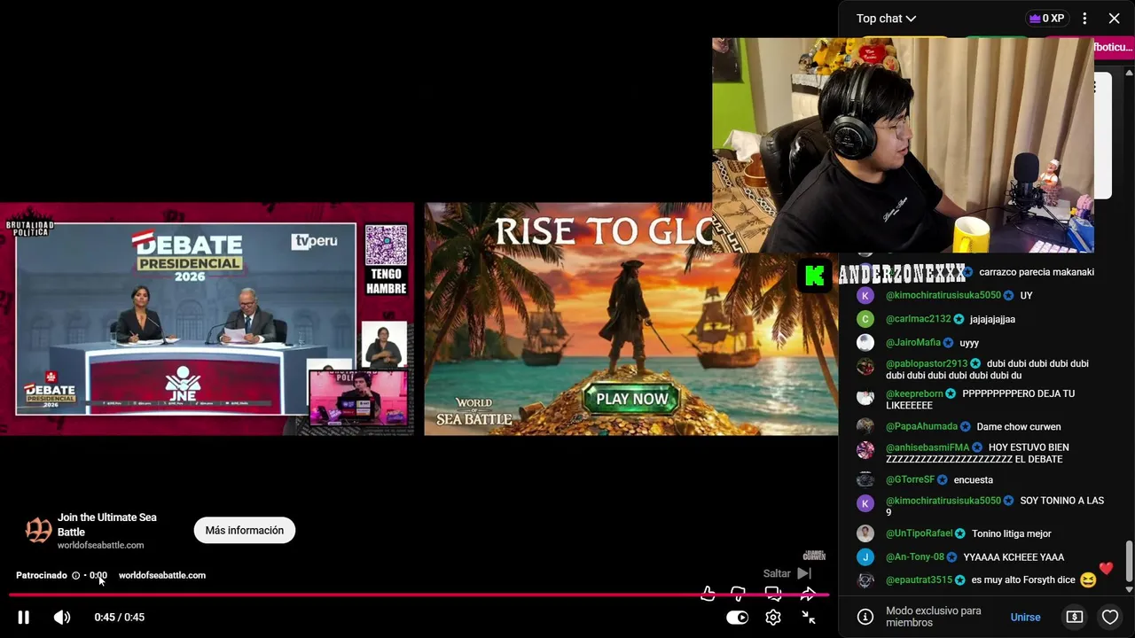Viewport: 1135px width, 638px height.
Task: Click username @pablopastor2913 in chat
Action: pyautogui.click(x=927, y=363)
